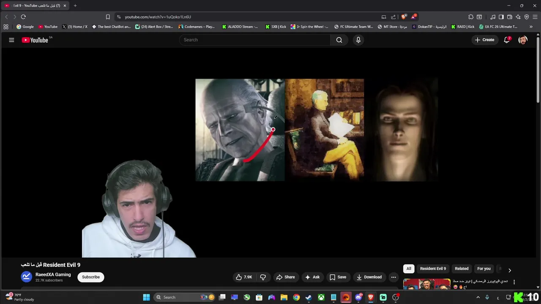Open the suggested video thumbnail in sidebar
This screenshot has height=304, width=541.
(x=427, y=284)
